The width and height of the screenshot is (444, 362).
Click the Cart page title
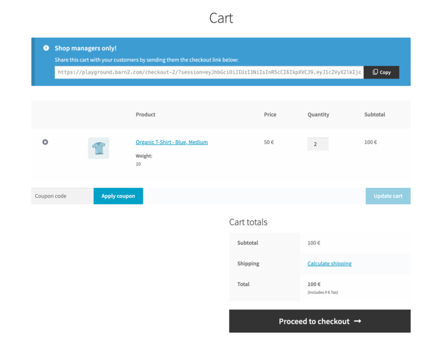(x=220, y=18)
